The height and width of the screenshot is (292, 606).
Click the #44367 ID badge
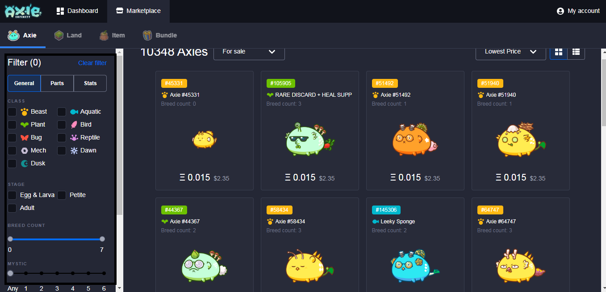[174, 210]
